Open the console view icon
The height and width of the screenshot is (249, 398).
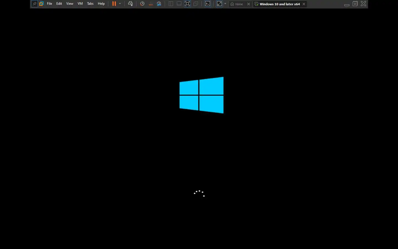coord(208,4)
